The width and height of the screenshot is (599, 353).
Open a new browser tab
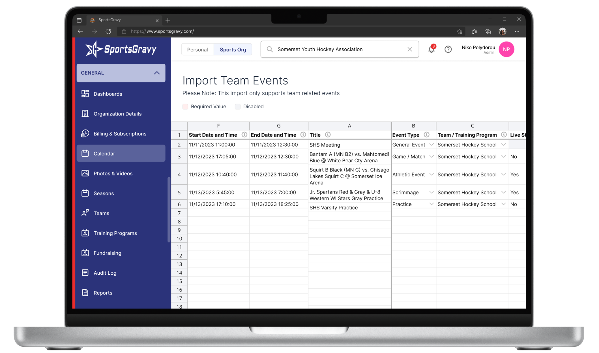(x=168, y=20)
